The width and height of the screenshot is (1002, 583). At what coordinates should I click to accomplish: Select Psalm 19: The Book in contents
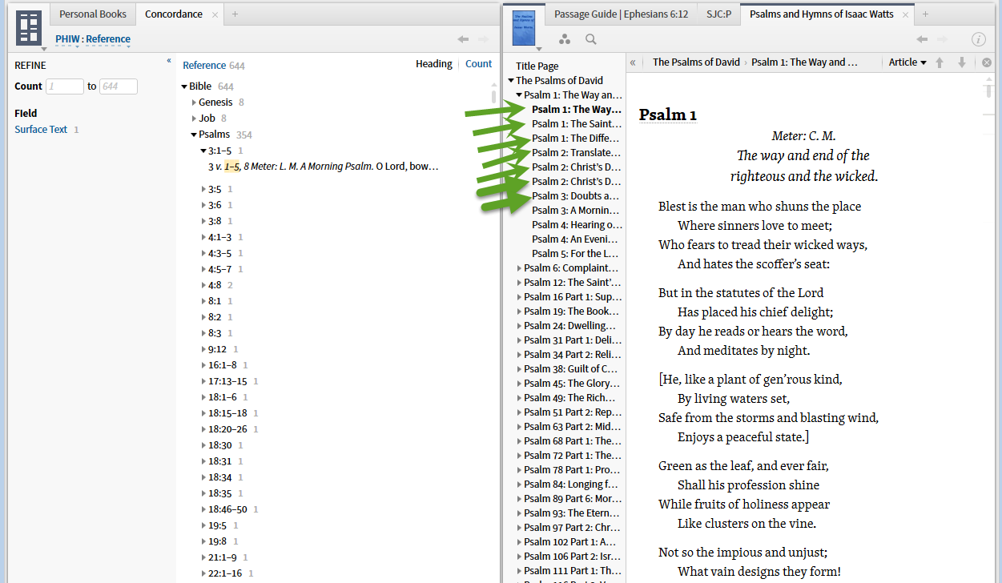click(x=572, y=311)
